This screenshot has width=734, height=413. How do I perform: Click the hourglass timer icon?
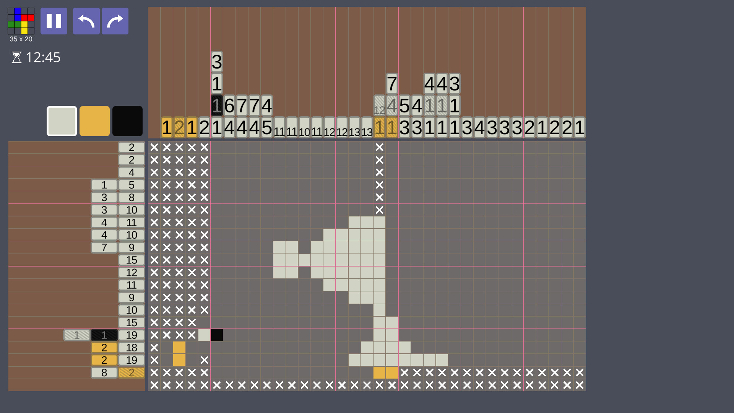tap(16, 57)
